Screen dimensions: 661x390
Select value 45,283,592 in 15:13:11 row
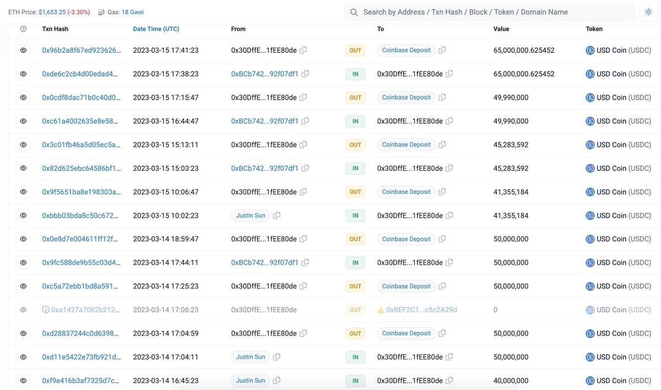[511, 144]
